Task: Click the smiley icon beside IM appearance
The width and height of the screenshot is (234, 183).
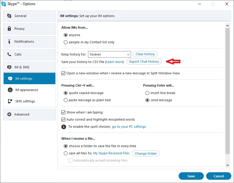Action: coord(10,90)
